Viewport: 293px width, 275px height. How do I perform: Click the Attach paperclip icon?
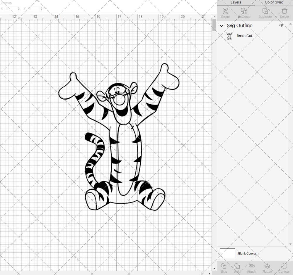click(x=251, y=267)
